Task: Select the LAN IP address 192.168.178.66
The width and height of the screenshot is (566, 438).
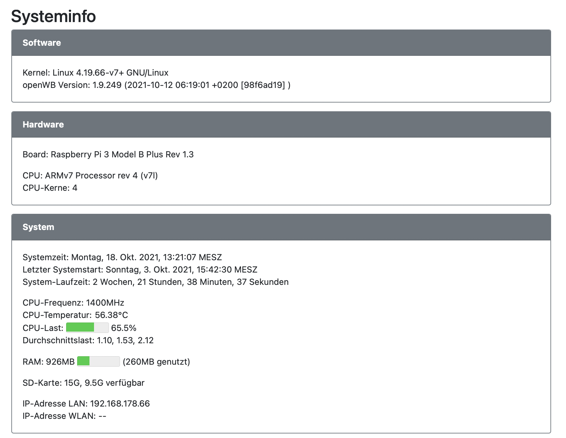Action: pos(120,404)
